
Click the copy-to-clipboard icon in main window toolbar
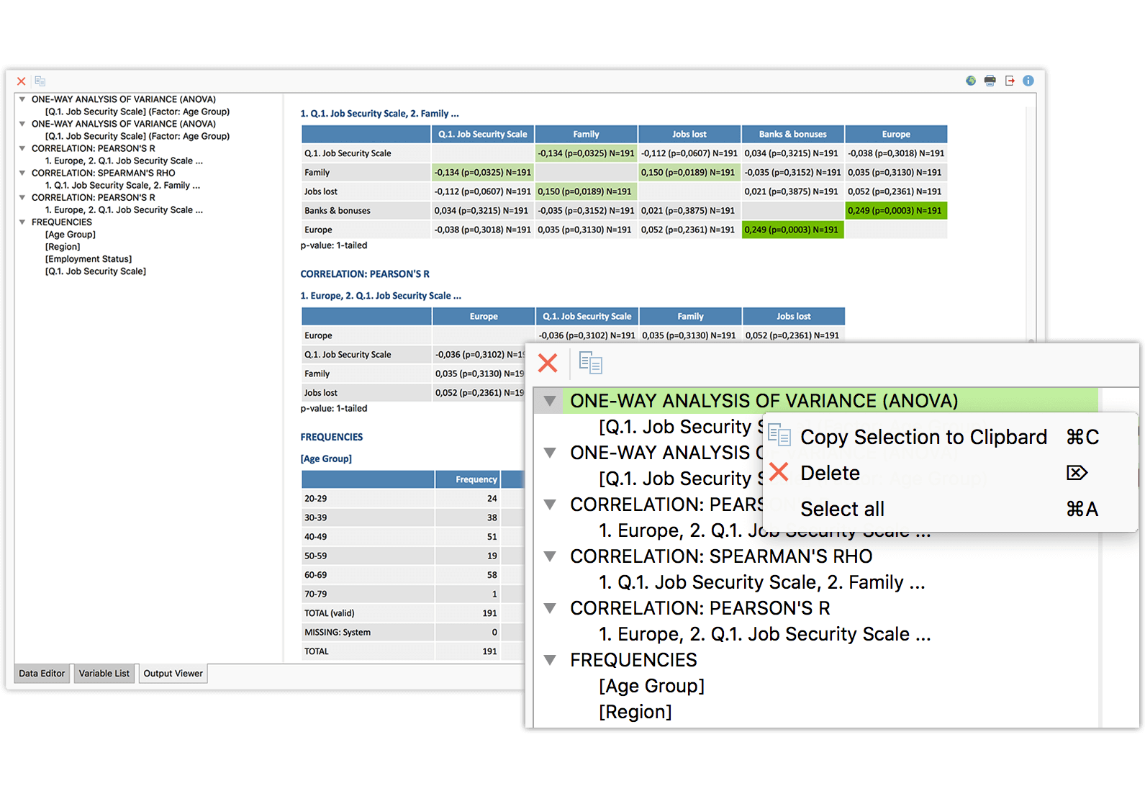coord(40,81)
